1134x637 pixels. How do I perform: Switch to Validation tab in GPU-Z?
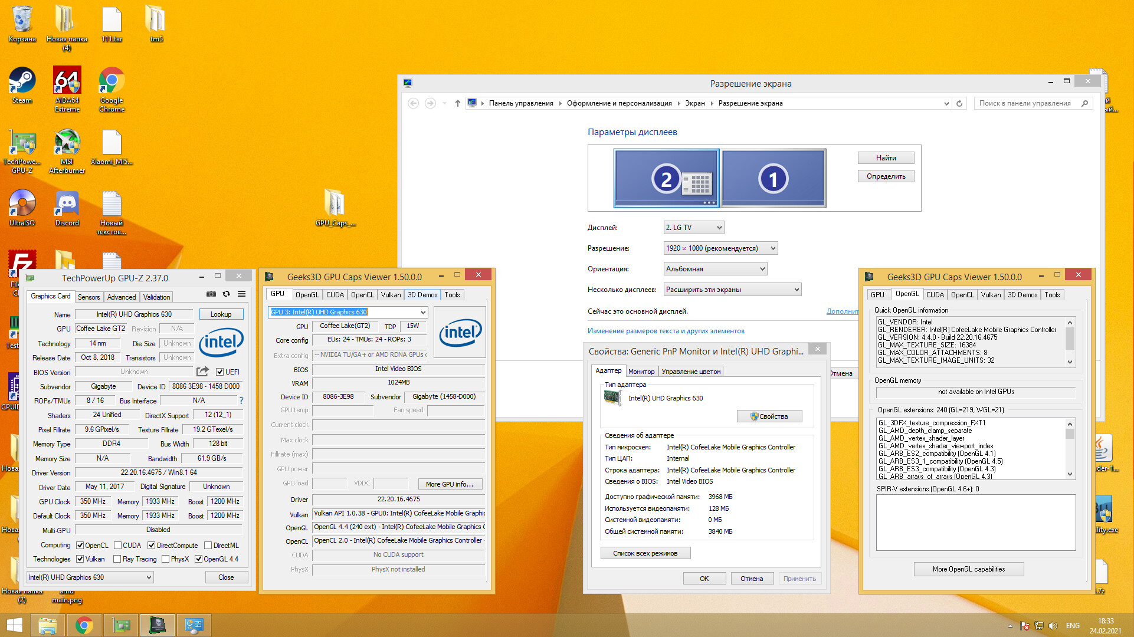click(156, 297)
